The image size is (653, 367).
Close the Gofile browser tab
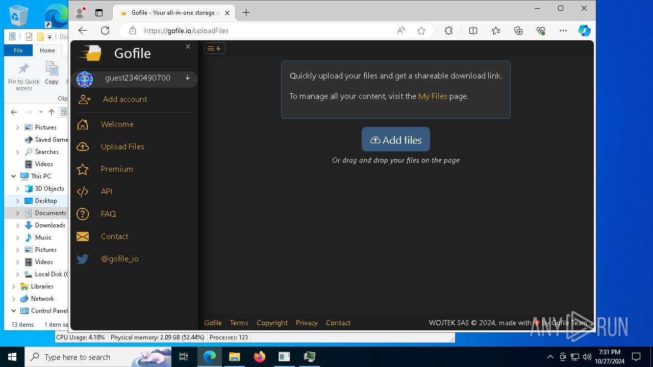click(227, 13)
